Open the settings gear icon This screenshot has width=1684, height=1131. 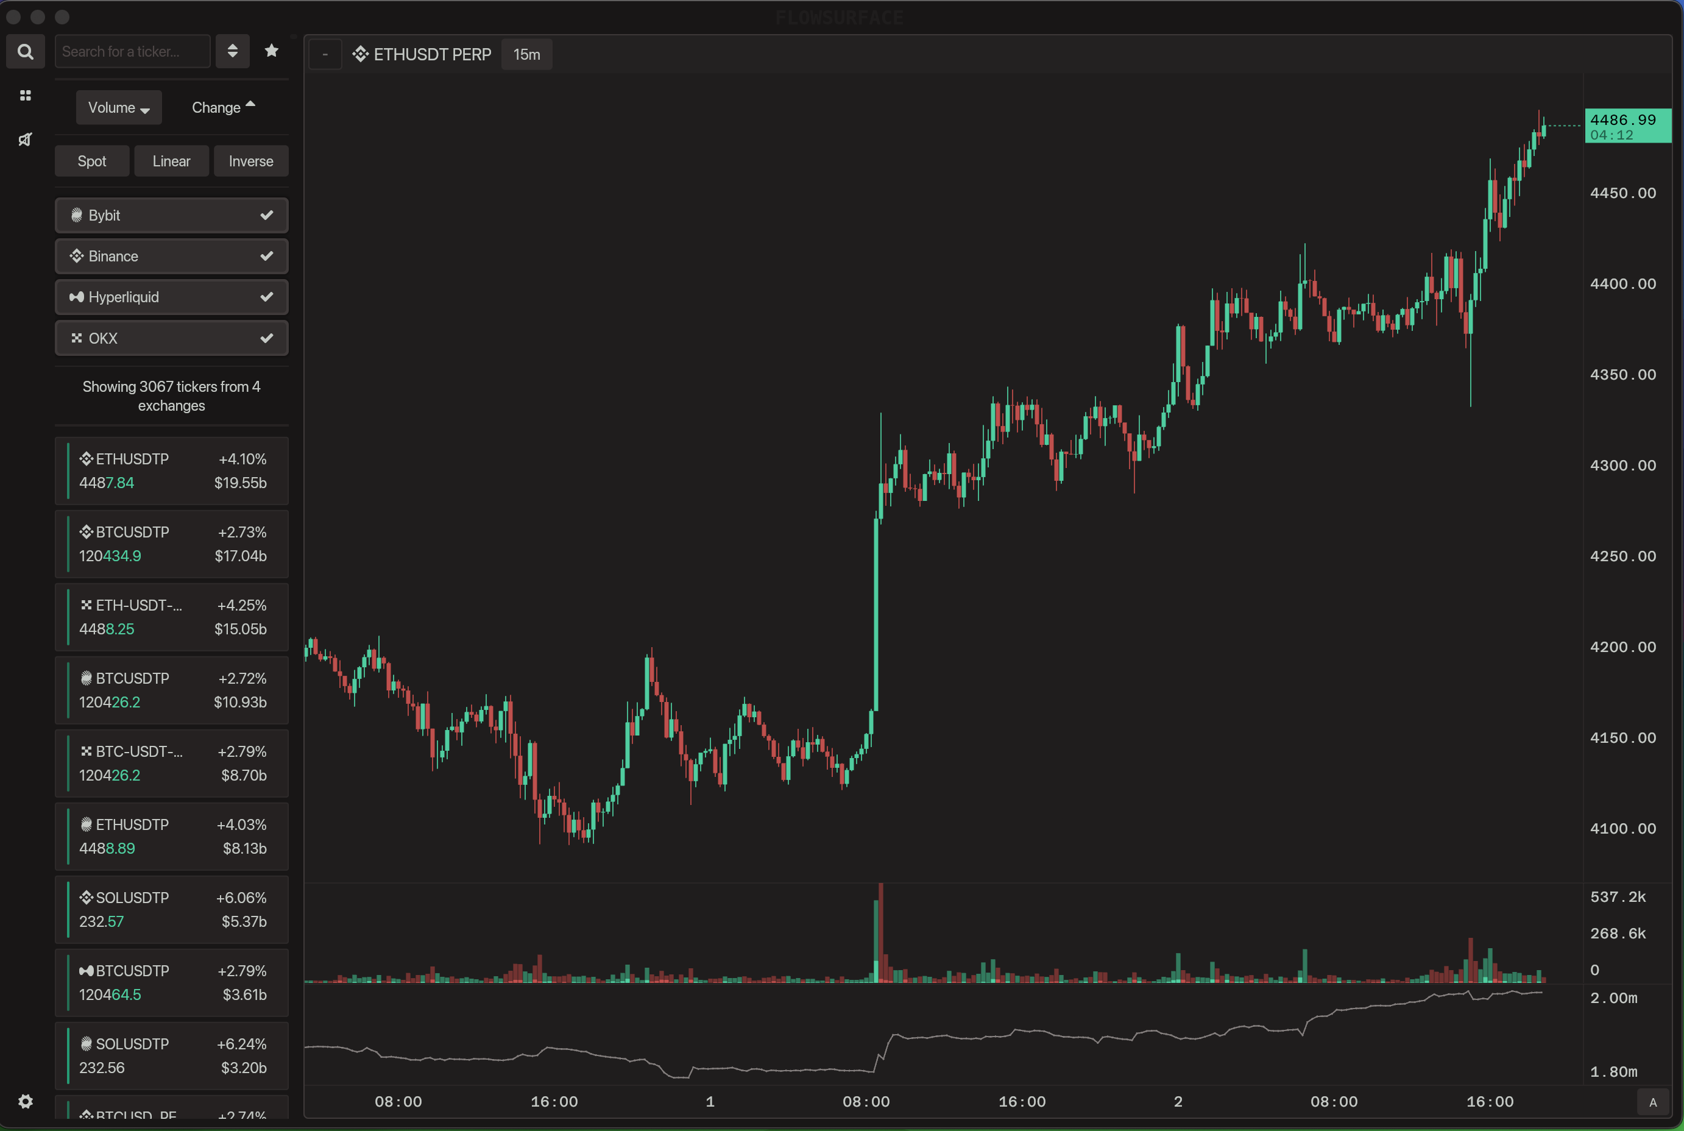[x=25, y=1101]
